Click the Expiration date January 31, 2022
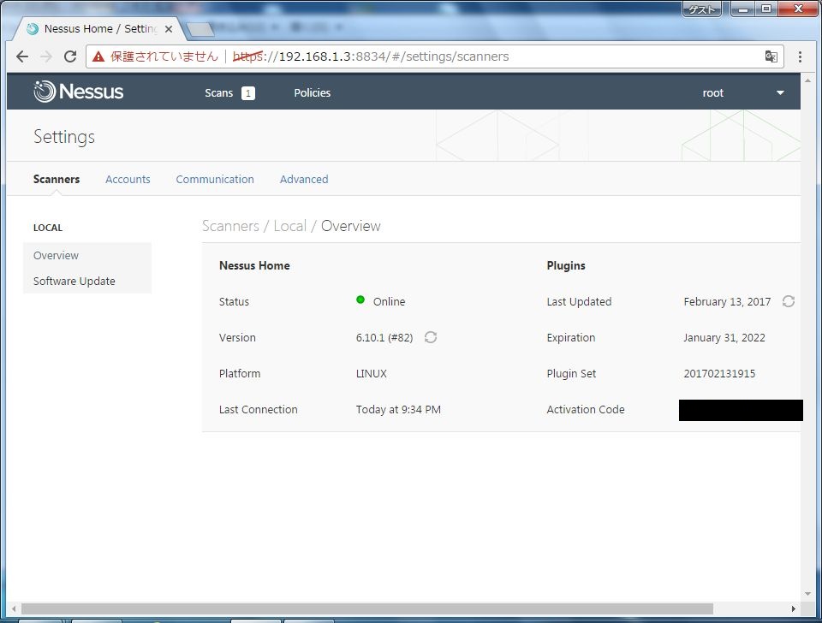822x623 pixels. (724, 338)
